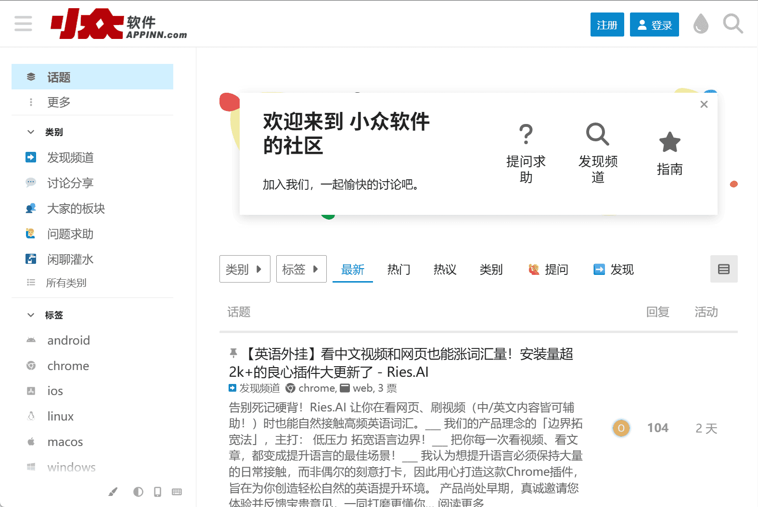758x507 pixels.
Task: Sort by 活动 column header
Action: pyautogui.click(x=706, y=312)
